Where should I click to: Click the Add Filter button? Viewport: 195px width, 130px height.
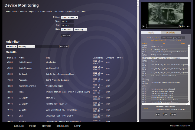[x=64, y=46]
